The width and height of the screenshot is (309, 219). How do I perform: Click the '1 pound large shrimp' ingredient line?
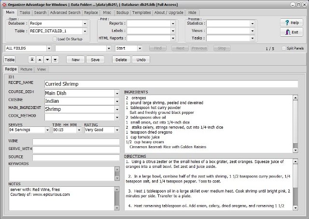(x=165, y=103)
